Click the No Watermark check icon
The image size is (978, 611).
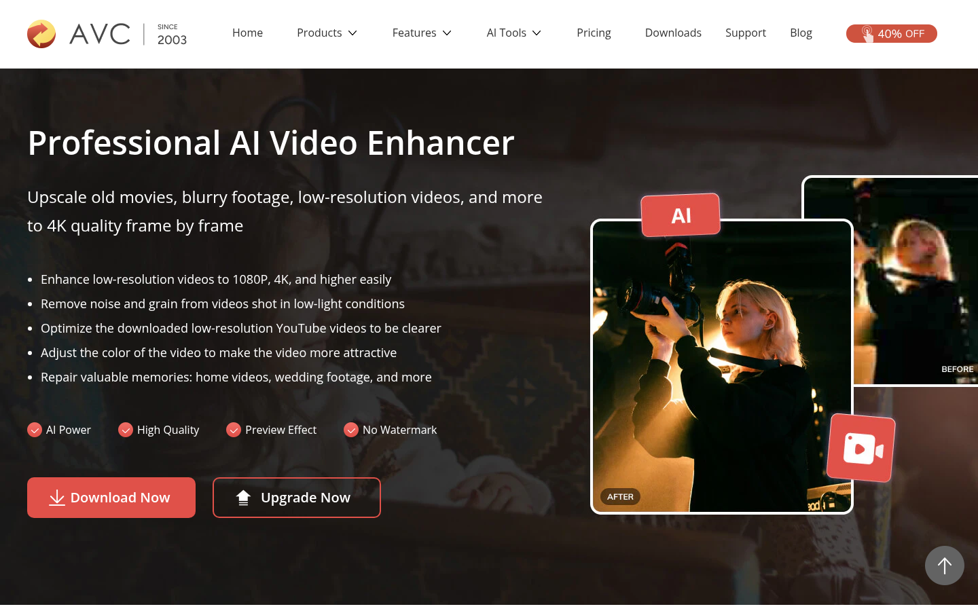click(351, 430)
